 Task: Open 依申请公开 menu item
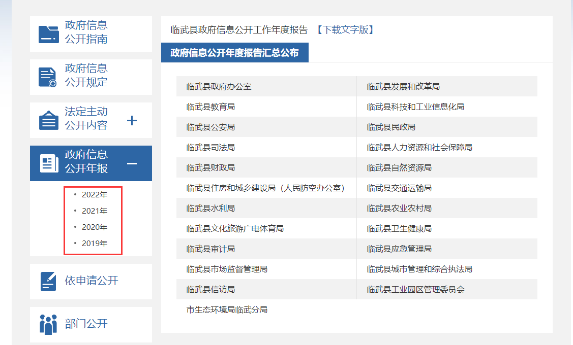click(92, 281)
